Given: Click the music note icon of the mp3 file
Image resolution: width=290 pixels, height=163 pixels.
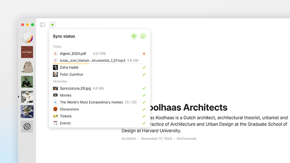Looking at the screenshot, I should tap(55, 60).
